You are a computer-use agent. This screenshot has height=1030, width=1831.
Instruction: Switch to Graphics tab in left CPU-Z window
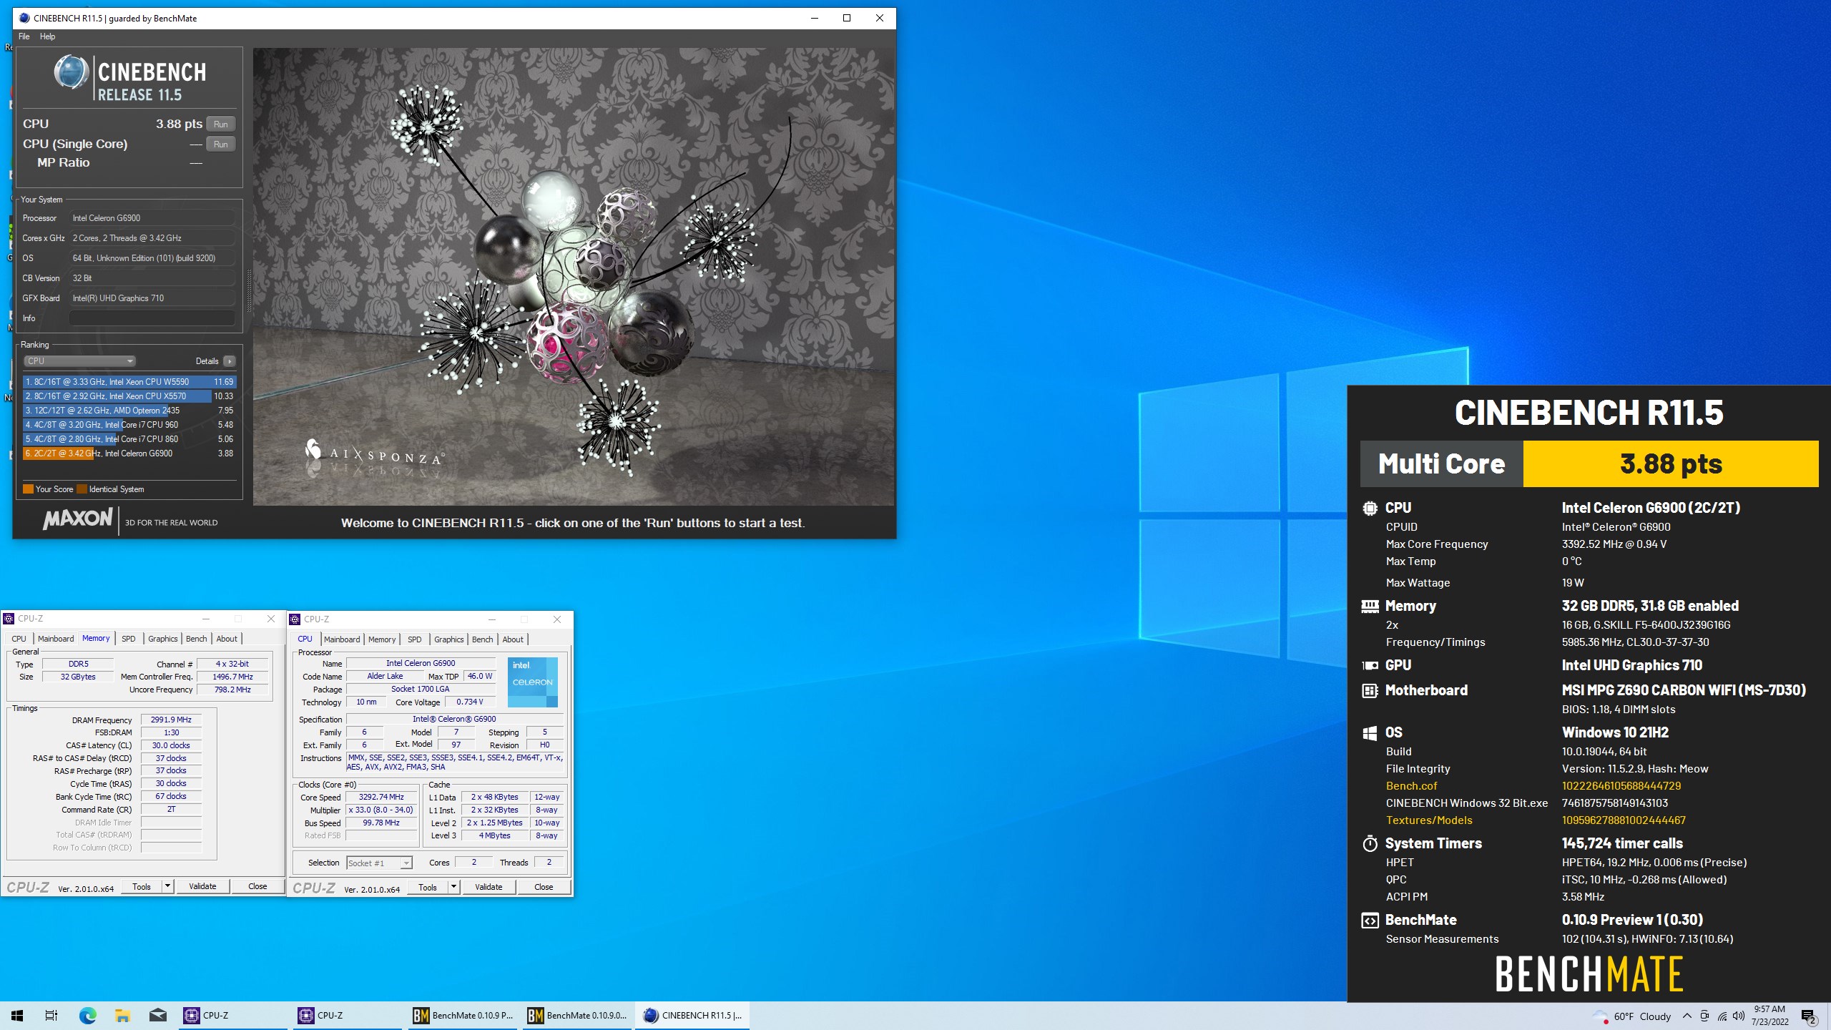pos(163,639)
